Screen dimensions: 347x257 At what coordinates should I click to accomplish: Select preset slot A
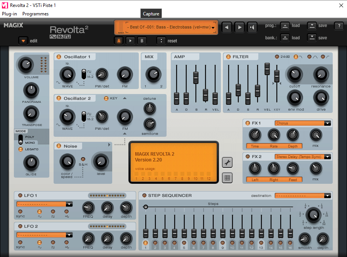pos(119,41)
